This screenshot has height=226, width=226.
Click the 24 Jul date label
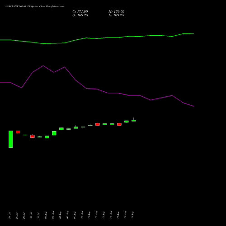9,215
